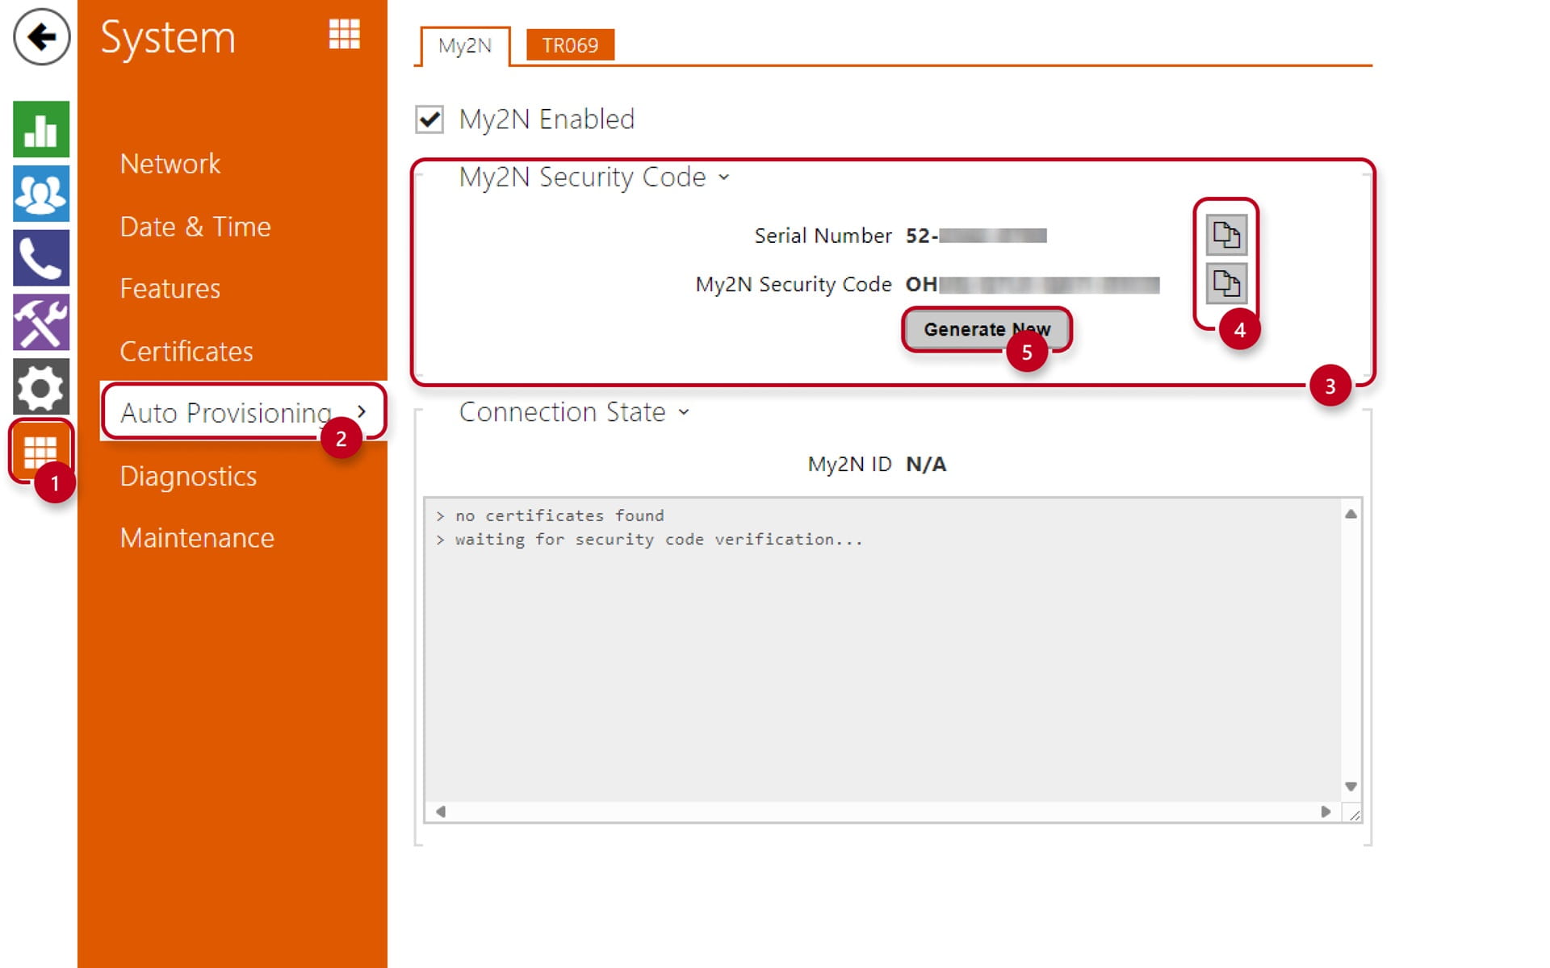
Task: Click the security code value starting OH
Action: 1033,284
